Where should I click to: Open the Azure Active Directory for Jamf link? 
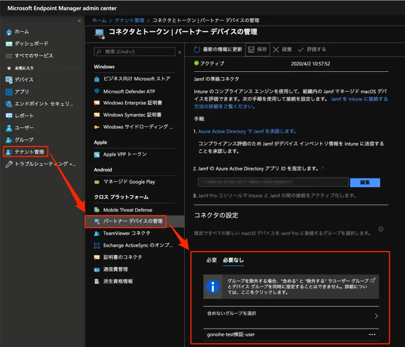point(247,132)
